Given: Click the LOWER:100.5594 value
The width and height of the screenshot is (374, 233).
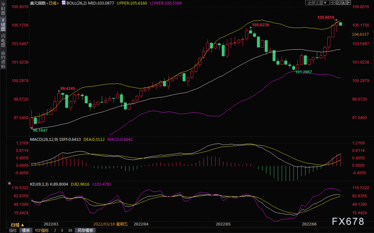Looking at the screenshot, I should (166, 3).
